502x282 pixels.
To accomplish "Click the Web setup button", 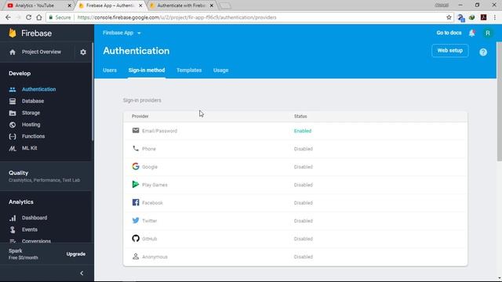I will point(449,51).
